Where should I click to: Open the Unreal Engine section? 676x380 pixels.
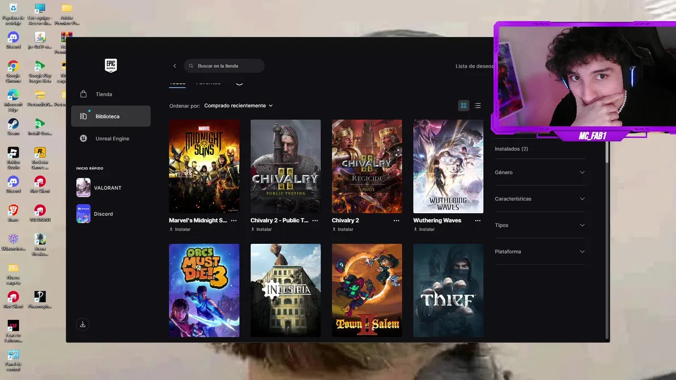(x=111, y=138)
